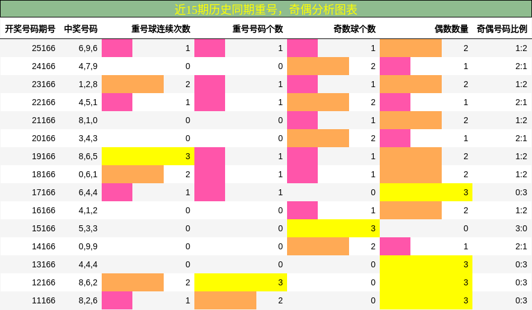The image size is (532, 310).
Task: Click period number 19166
Action: (x=43, y=156)
